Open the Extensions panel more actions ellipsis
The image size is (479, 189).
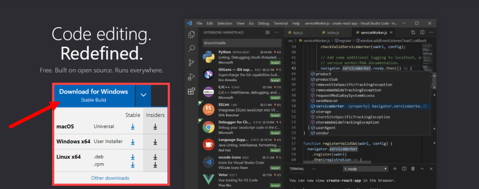click(x=277, y=32)
